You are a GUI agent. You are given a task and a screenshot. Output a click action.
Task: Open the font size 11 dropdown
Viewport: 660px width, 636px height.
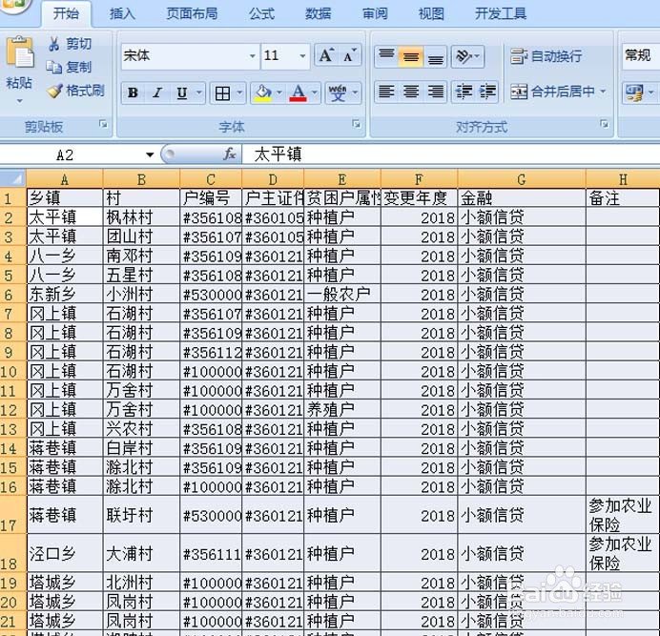pyautogui.click(x=302, y=56)
